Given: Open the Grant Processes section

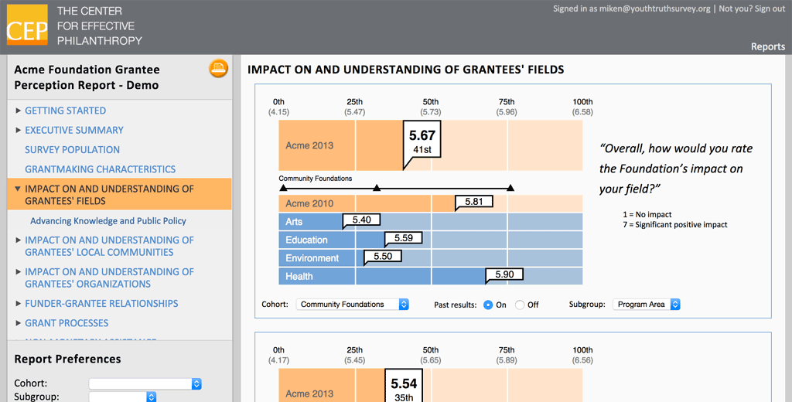Looking at the screenshot, I should 67,323.
